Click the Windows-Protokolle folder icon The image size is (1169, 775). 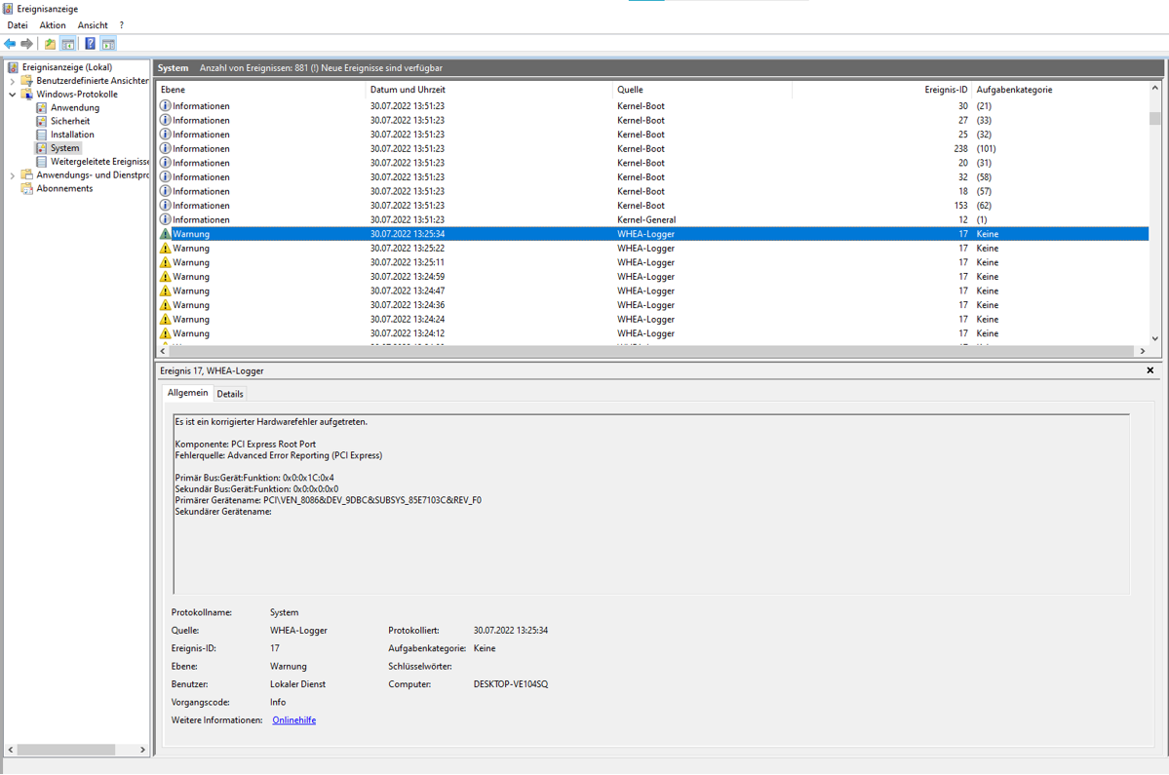tap(27, 94)
